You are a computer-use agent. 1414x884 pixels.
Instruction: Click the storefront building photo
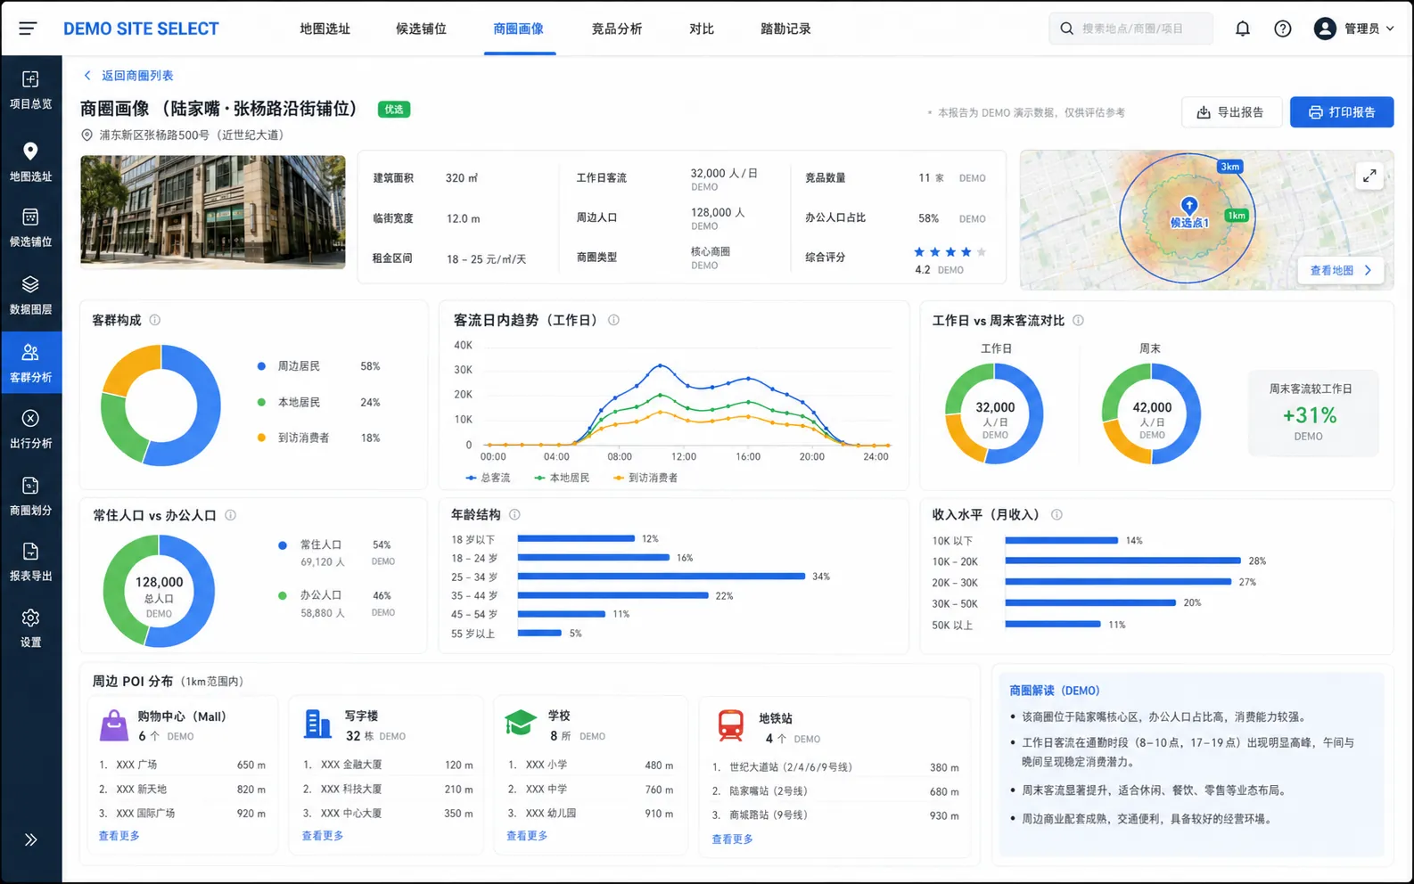coord(213,212)
